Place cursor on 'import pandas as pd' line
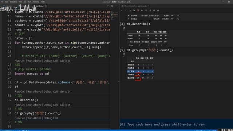The width and height of the screenshot is (233, 131). (32, 74)
